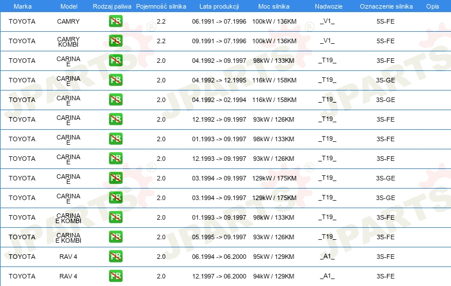Select the date range '06.1991 -> 07.1996'
451x286 pixels.
pos(219,21)
